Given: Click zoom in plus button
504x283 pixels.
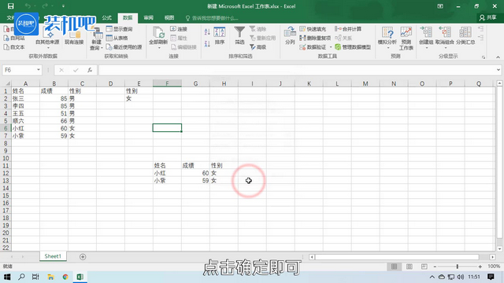Looking at the screenshot, I should (480, 266).
